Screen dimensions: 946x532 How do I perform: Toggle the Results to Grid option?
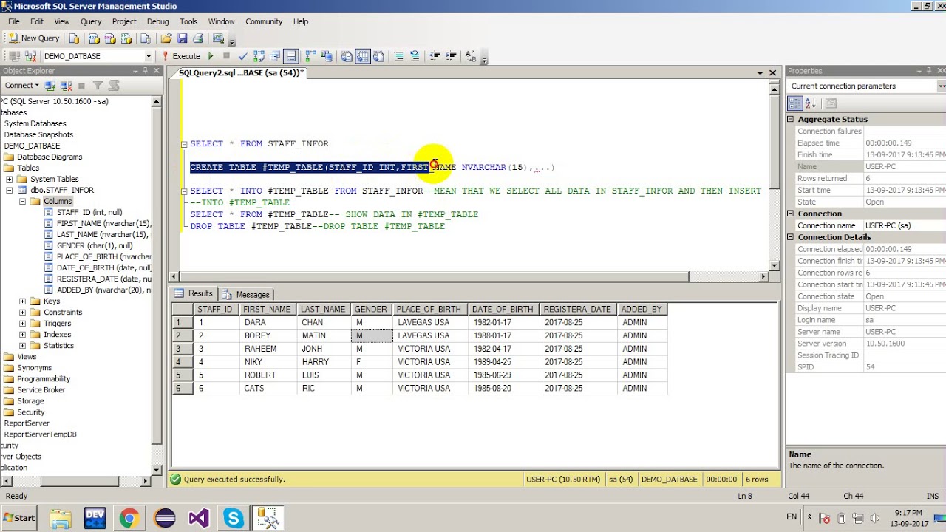362,56
